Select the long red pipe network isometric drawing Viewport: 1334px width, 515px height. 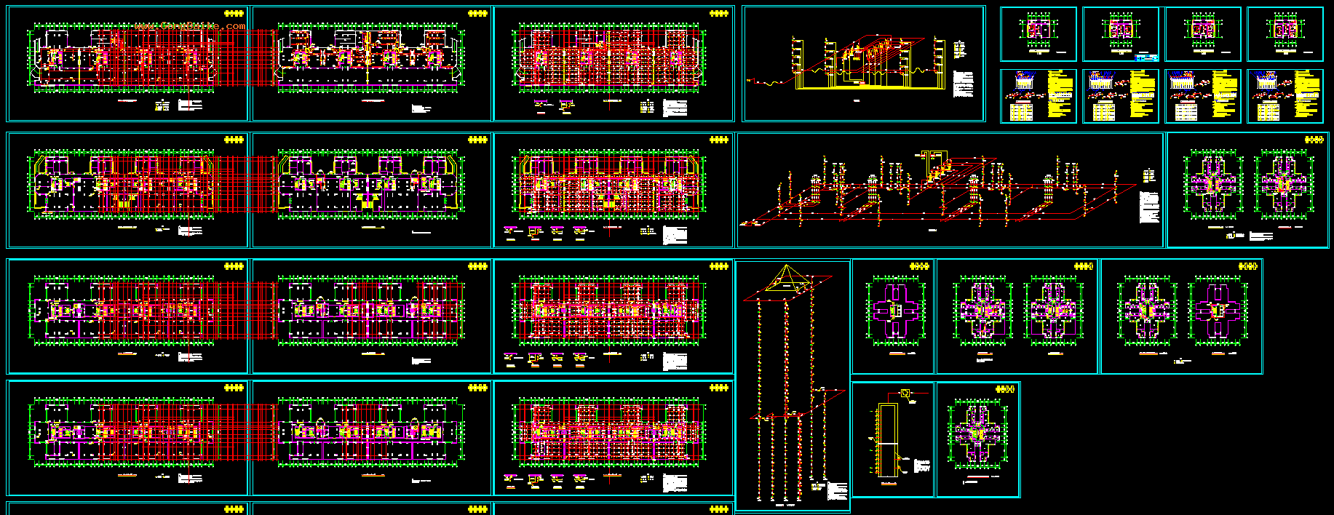point(950,191)
